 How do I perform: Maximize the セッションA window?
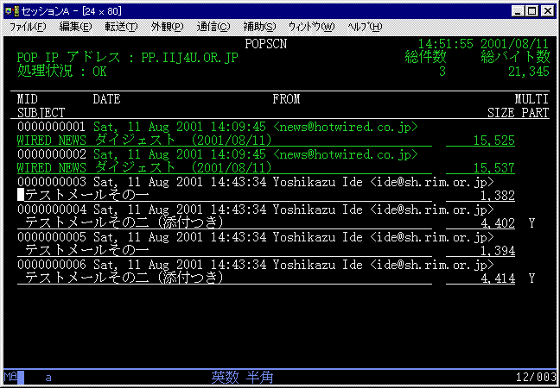tap(532, 11)
